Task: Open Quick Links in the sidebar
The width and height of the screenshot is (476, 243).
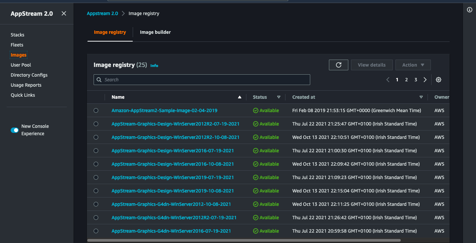Action: 23,95
